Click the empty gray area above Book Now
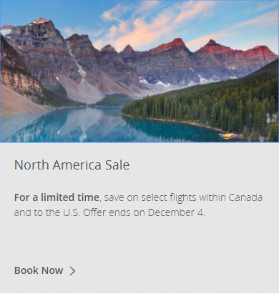 click(139, 242)
